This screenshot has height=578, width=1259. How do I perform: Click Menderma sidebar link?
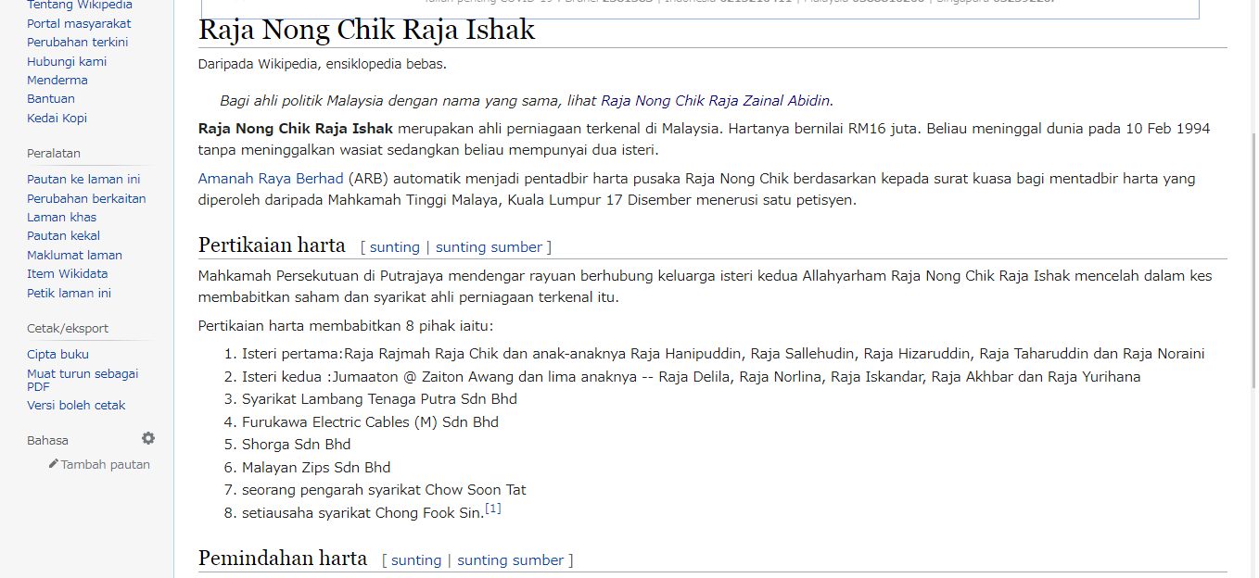tap(57, 80)
